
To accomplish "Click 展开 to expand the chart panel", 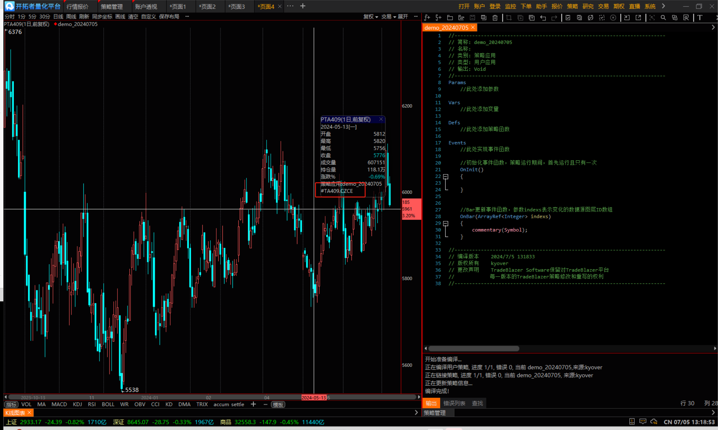I will coord(403,17).
